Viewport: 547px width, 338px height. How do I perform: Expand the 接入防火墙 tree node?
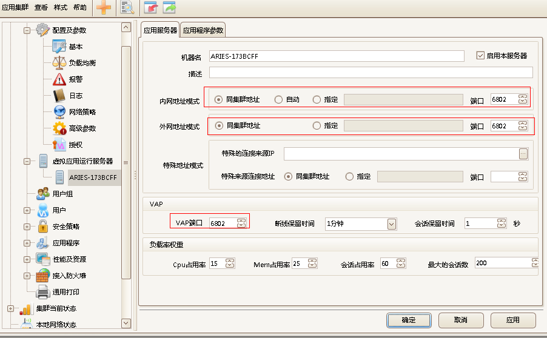pos(27,276)
